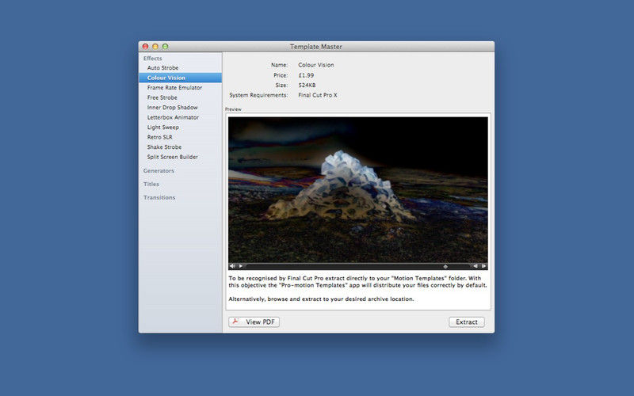The image size is (634, 396).
Task: Click the playhead marker on the preview timeline
Action: coord(445,266)
